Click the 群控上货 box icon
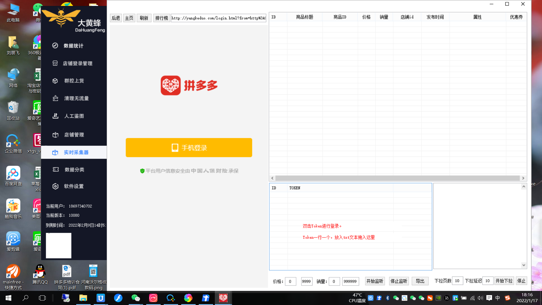This screenshot has width=542, height=305. coord(55,81)
